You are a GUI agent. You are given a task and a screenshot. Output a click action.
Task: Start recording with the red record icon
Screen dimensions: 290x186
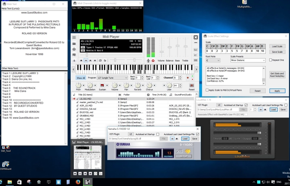153,60
